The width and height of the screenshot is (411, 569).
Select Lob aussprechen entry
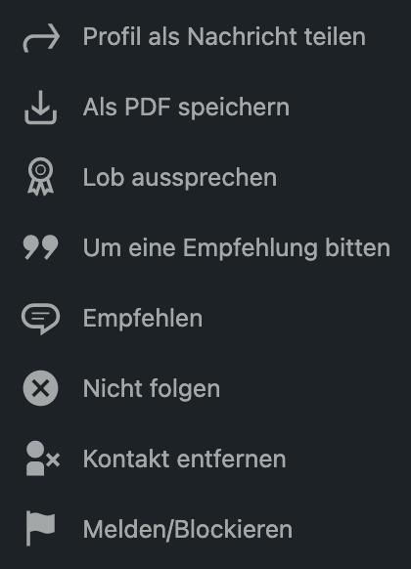pyautogui.click(x=205, y=178)
